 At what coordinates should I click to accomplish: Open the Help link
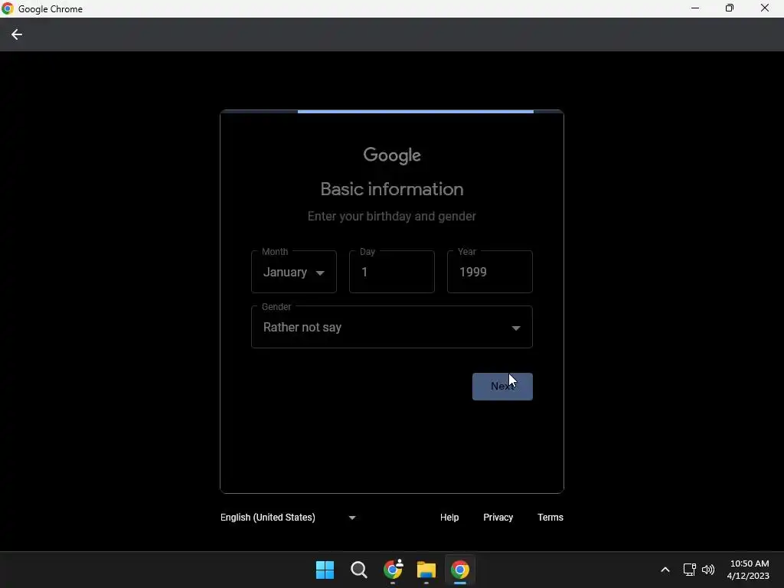coord(449,518)
